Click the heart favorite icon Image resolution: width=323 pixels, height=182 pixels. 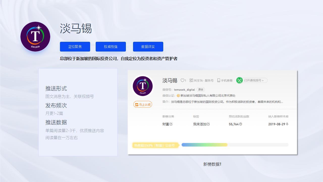(182, 80)
